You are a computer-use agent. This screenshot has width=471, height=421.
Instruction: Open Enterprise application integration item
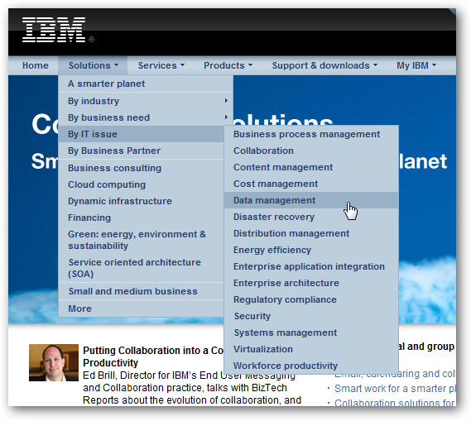click(x=311, y=266)
